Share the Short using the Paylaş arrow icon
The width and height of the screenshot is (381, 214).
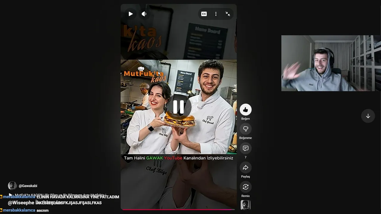tap(246, 168)
